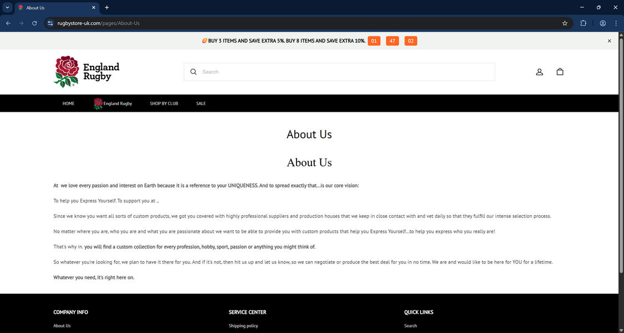Click the 'To help you Express Yourself' line
The image size is (624, 333).
pyautogui.click(x=106, y=201)
